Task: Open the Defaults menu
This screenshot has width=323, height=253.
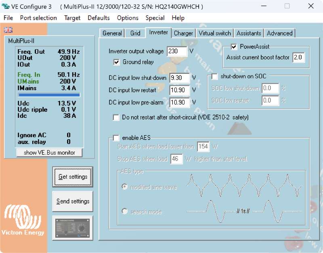Action: (x=99, y=18)
